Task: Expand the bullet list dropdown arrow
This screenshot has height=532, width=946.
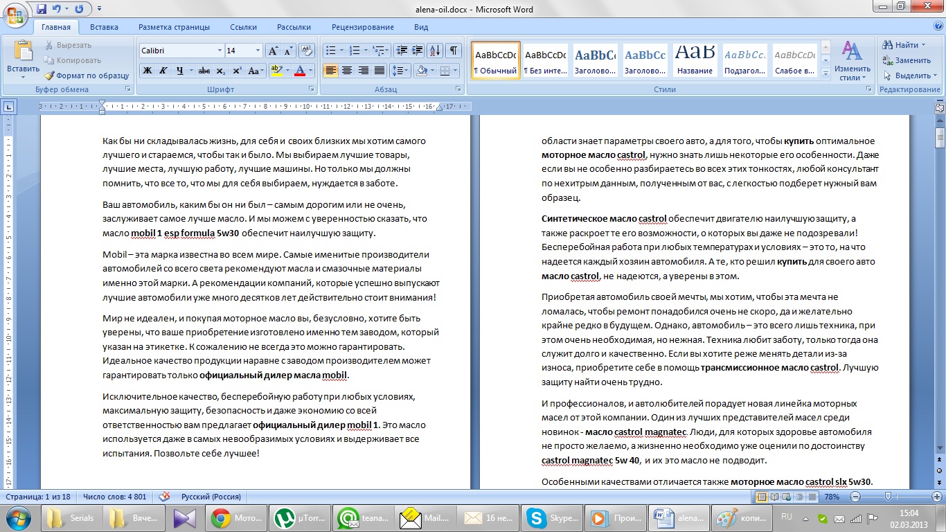Action: click(341, 51)
